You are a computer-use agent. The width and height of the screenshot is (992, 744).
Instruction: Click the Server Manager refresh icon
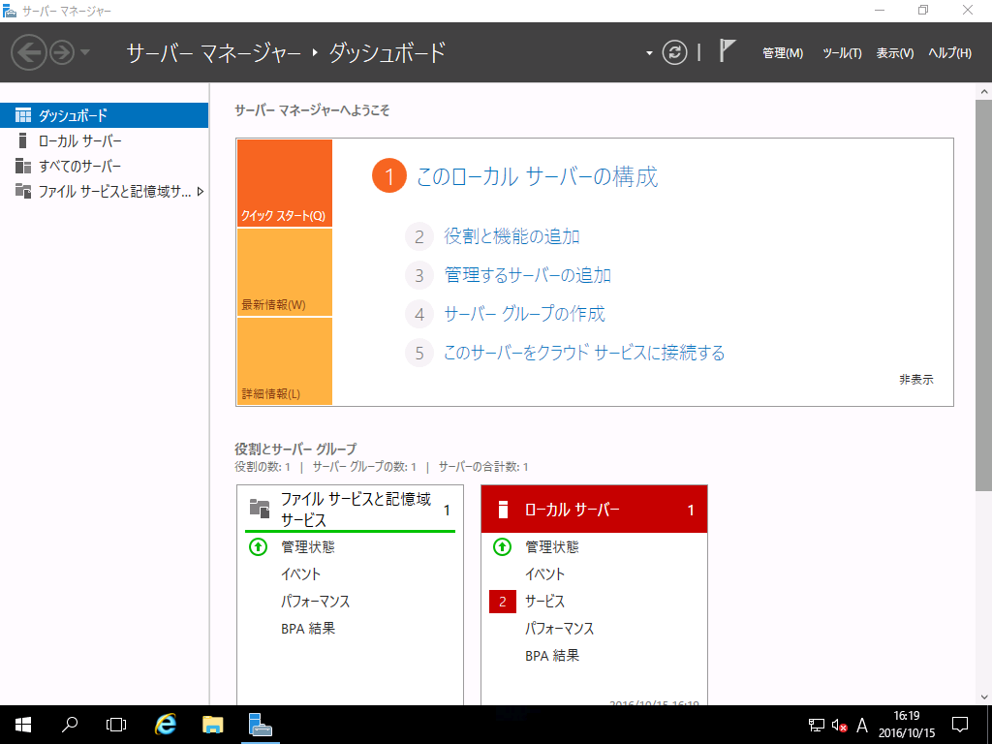[672, 52]
